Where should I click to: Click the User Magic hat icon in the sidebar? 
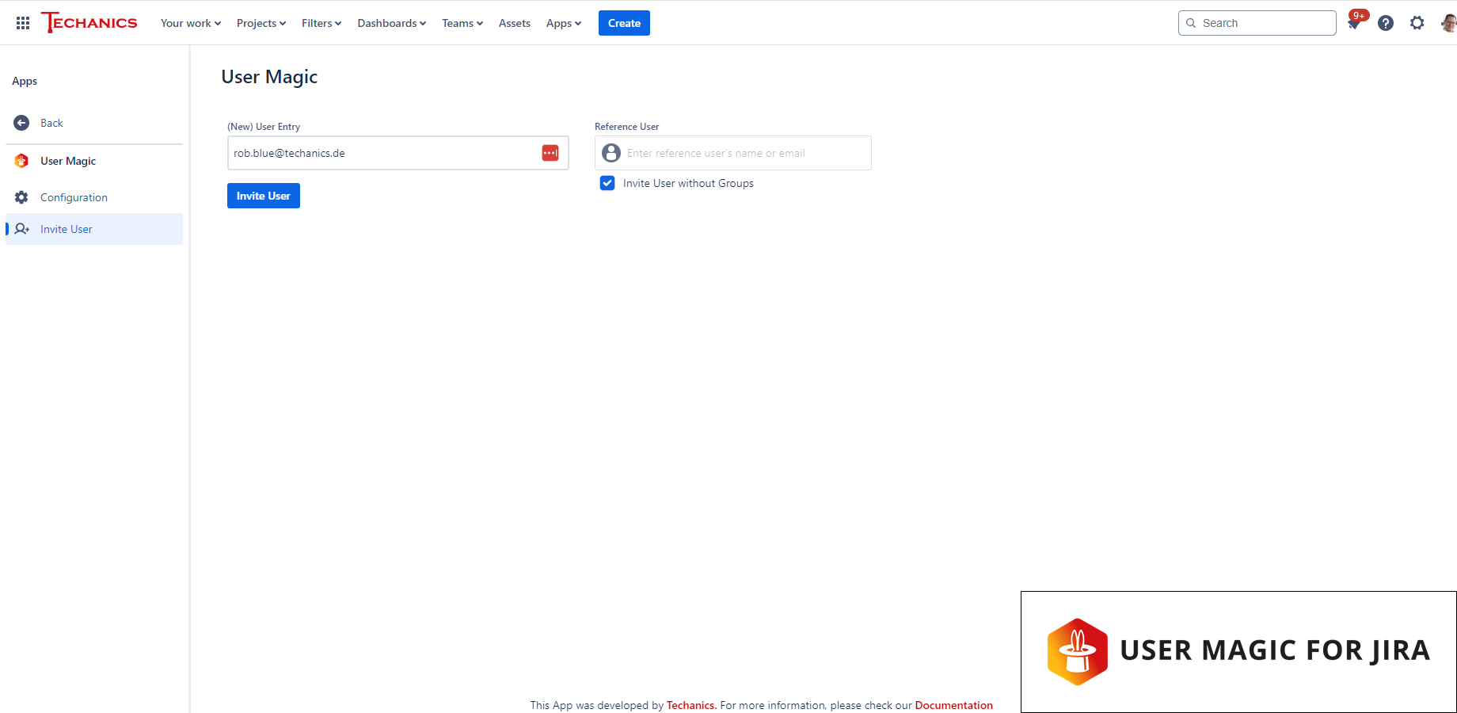coord(21,161)
